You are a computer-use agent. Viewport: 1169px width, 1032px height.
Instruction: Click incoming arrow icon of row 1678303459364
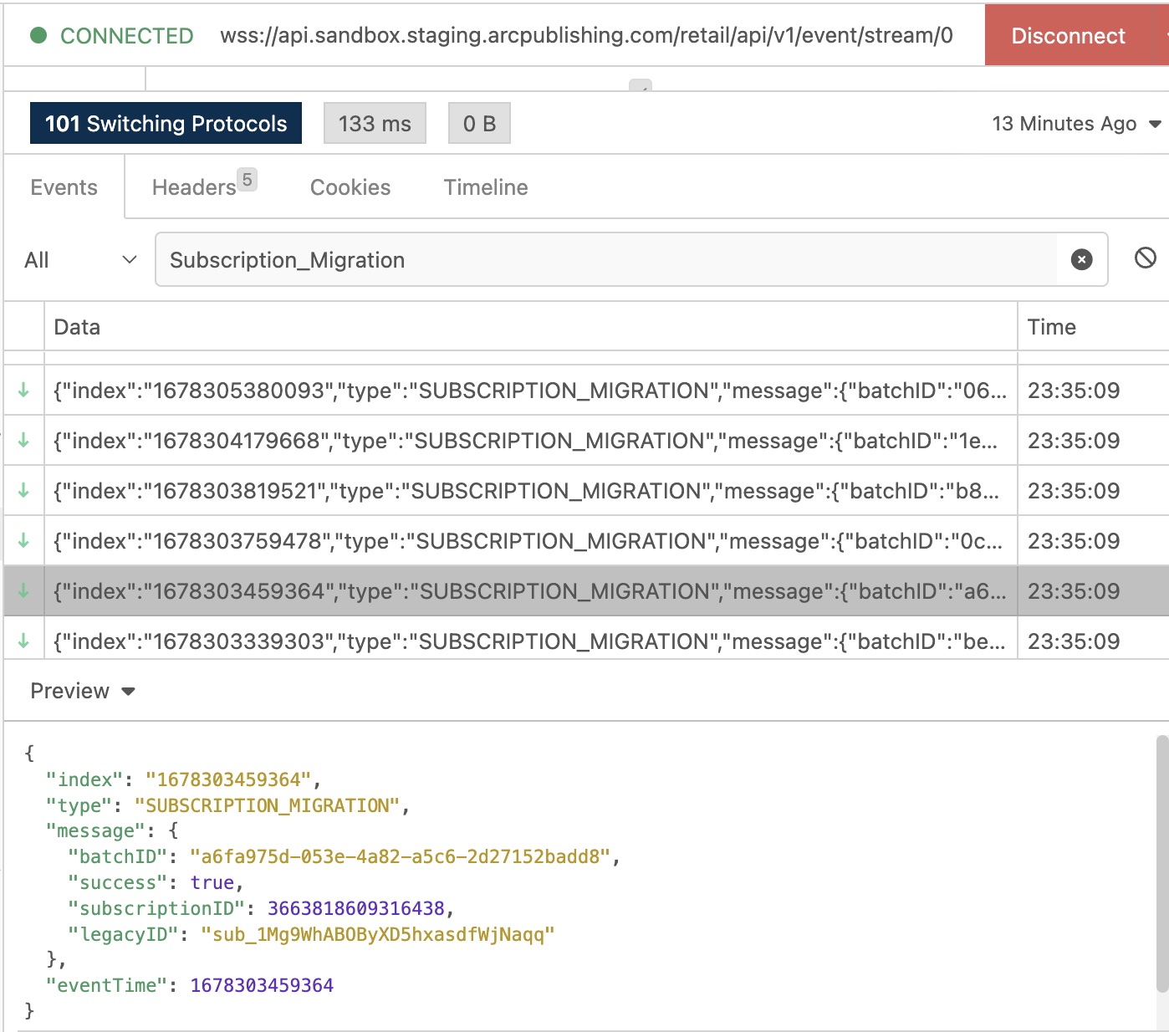(23, 590)
